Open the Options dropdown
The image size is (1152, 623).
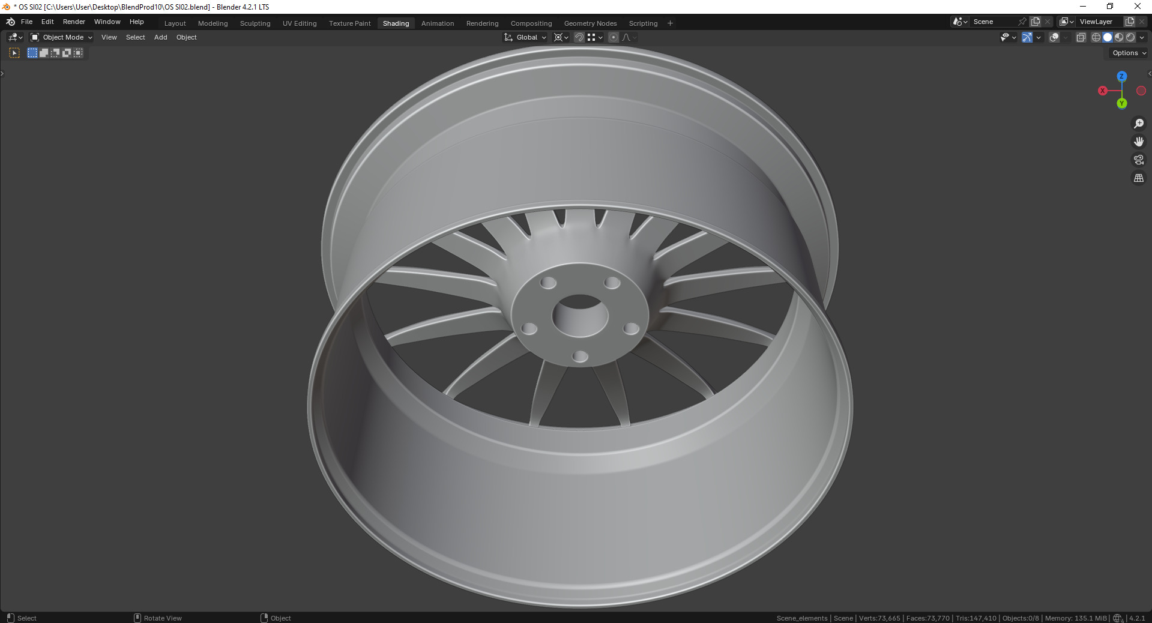(1129, 53)
